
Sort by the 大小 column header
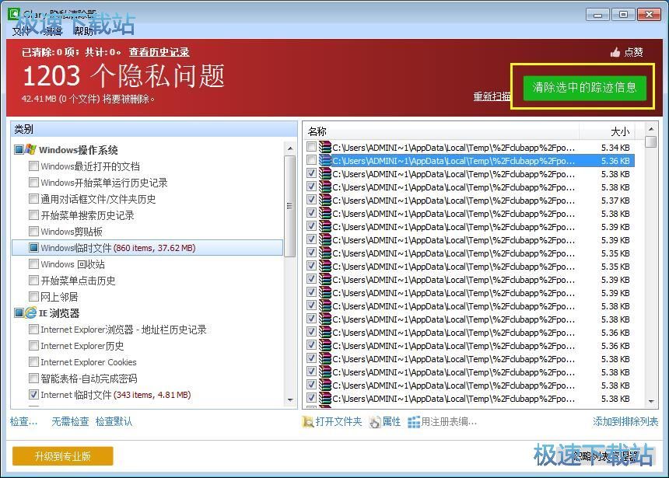pos(620,131)
